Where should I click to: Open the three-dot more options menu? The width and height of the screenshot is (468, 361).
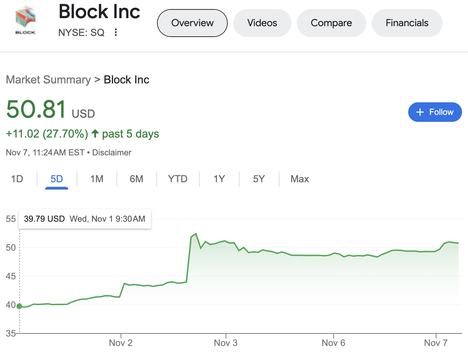(x=116, y=32)
